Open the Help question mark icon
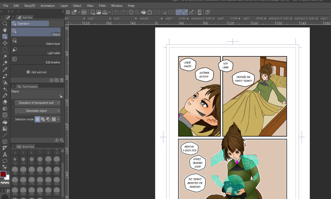 tap(207, 12)
